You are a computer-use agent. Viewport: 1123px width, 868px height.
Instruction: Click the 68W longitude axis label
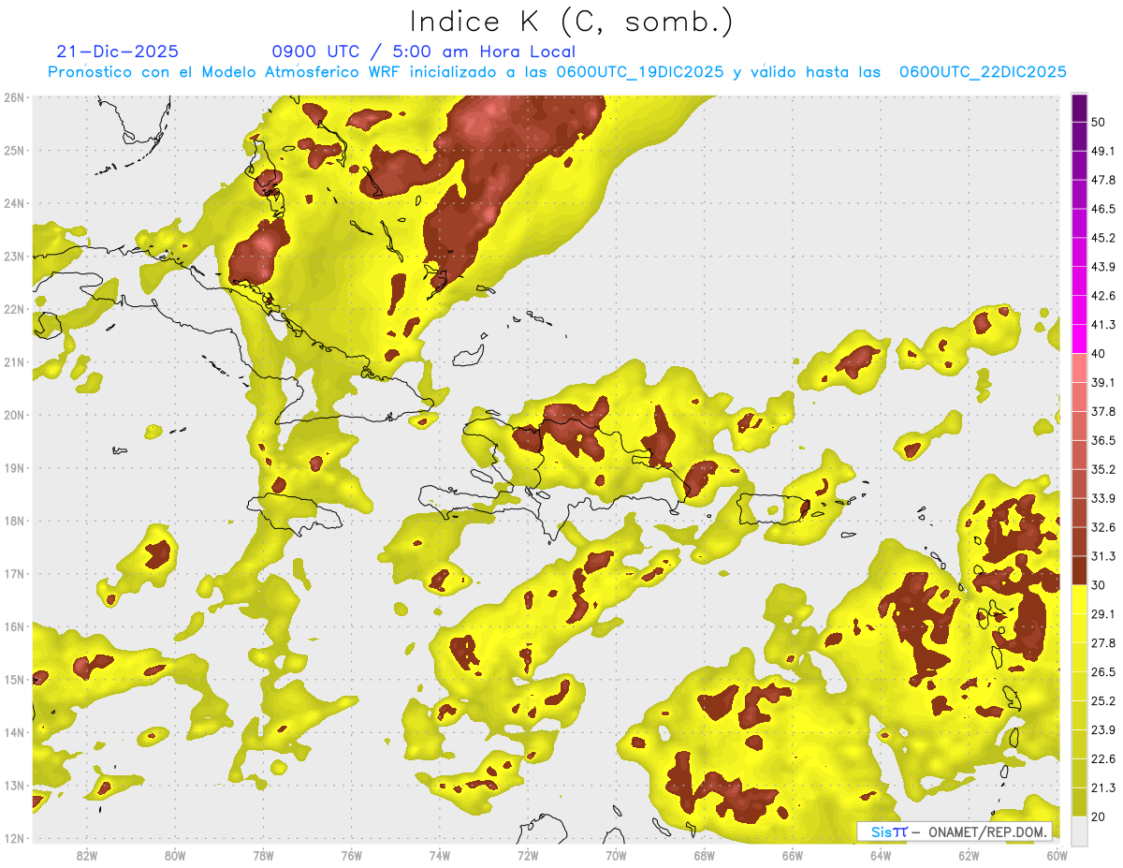pos(704,856)
